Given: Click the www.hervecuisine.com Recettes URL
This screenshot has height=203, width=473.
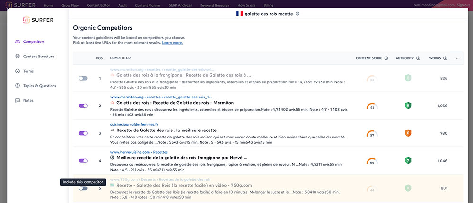Looking at the screenshot, I should click(x=139, y=152).
